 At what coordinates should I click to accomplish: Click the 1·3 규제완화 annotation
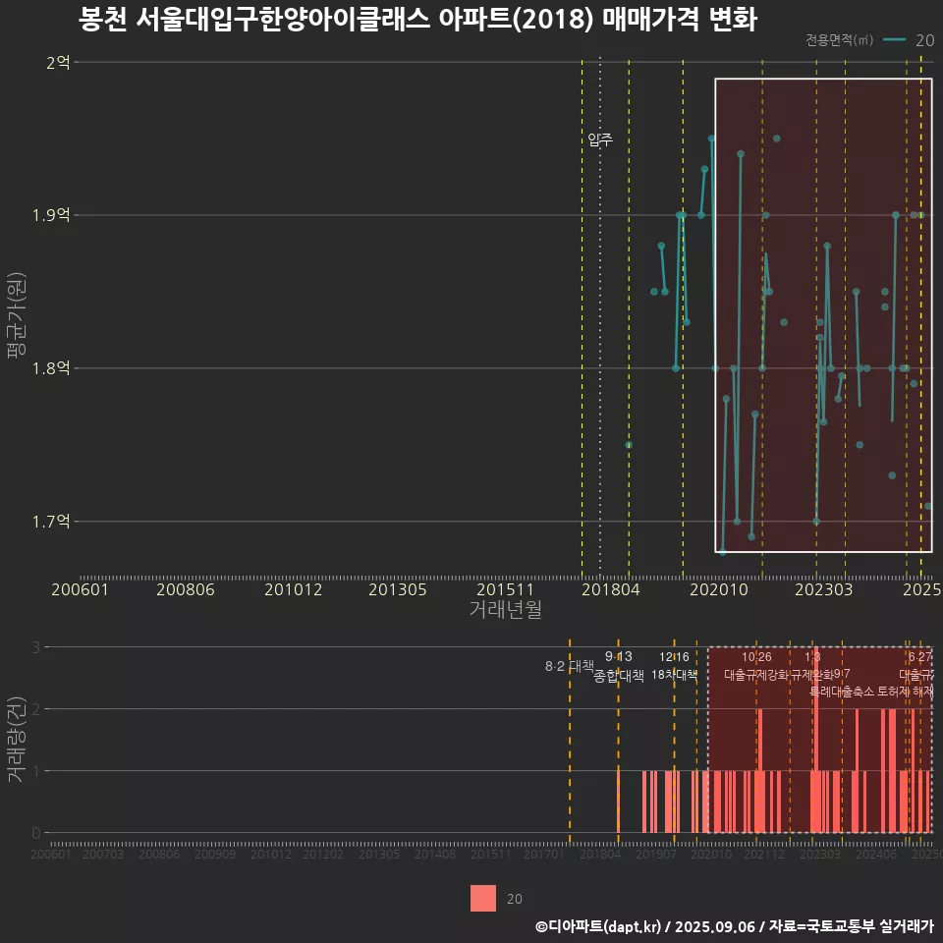[813, 666]
